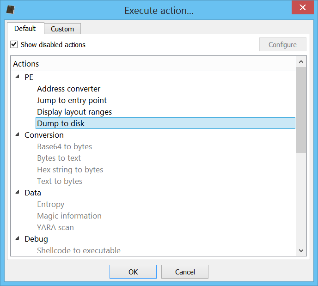Click the scroll up arrow in the actions list
The height and width of the screenshot is (286, 318).
[x=301, y=62]
